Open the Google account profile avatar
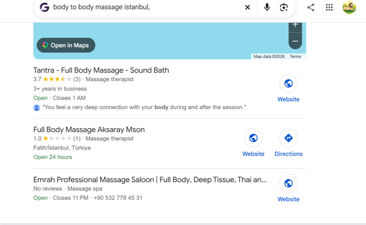The height and width of the screenshot is (225, 366). pyautogui.click(x=349, y=7)
